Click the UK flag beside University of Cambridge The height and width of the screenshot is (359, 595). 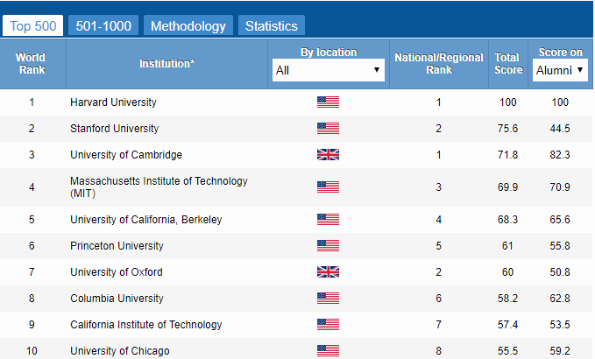pos(328,155)
